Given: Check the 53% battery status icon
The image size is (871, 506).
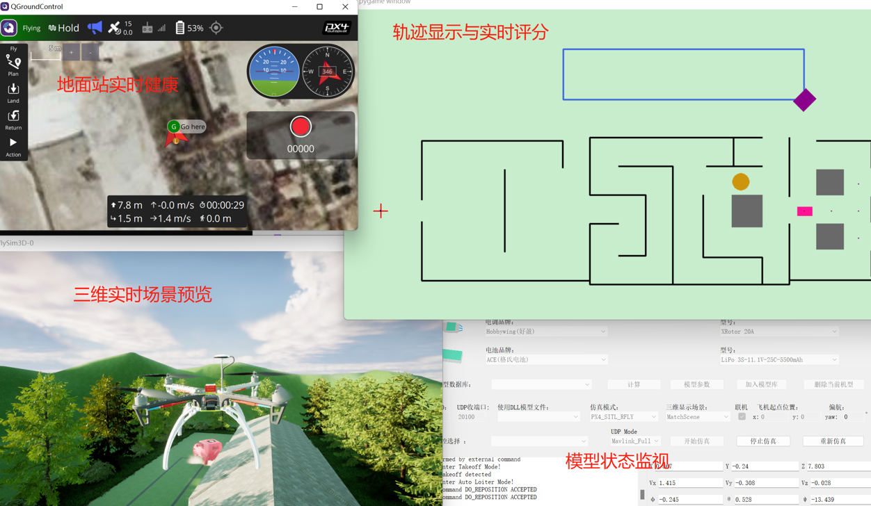Looking at the screenshot, I should tap(189, 28).
